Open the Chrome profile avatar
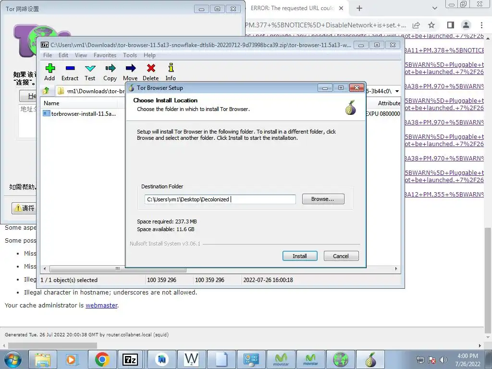This screenshot has width=492, height=369. pos(466,25)
